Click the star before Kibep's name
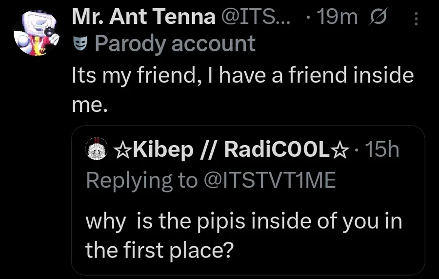 click(x=121, y=150)
